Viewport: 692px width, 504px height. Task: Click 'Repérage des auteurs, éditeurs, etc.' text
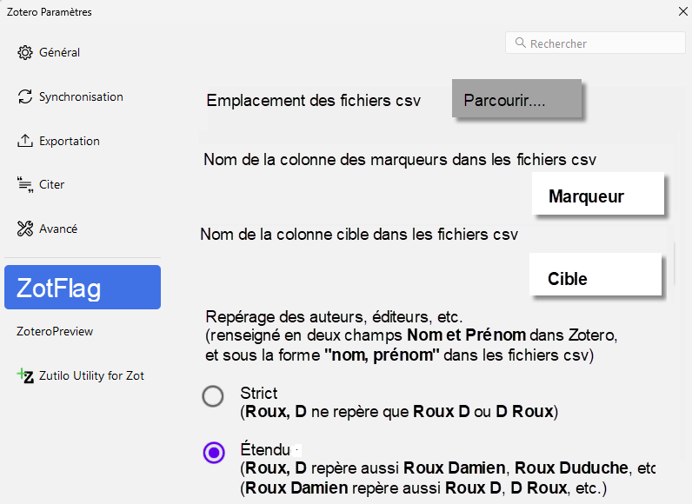click(x=334, y=317)
